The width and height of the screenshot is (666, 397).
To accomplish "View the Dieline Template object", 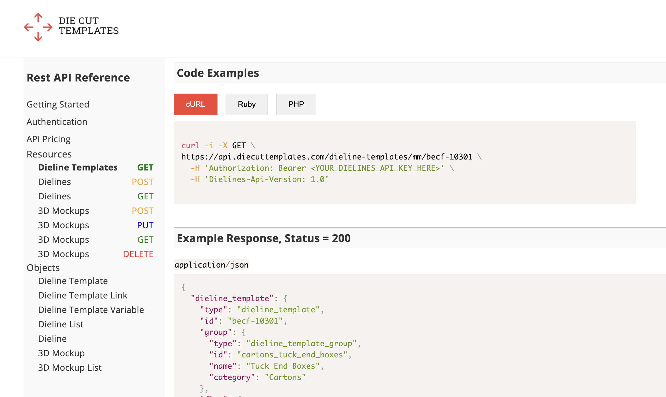I will click(x=73, y=281).
